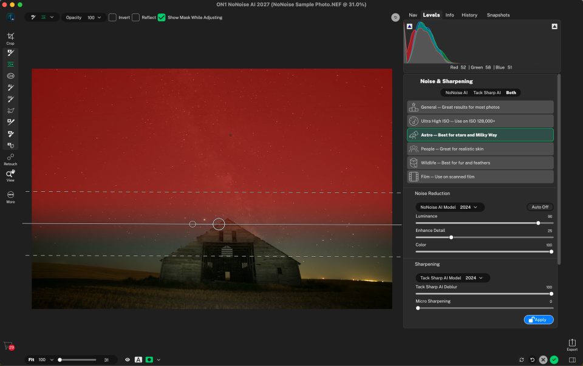The height and width of the screenshot is (366, 583).
Task: Click the green gradient shape icon in options bar
Action: [44, 17]
